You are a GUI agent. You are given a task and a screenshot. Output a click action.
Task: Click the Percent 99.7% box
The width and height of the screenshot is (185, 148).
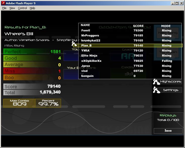[x=48, y=103]
